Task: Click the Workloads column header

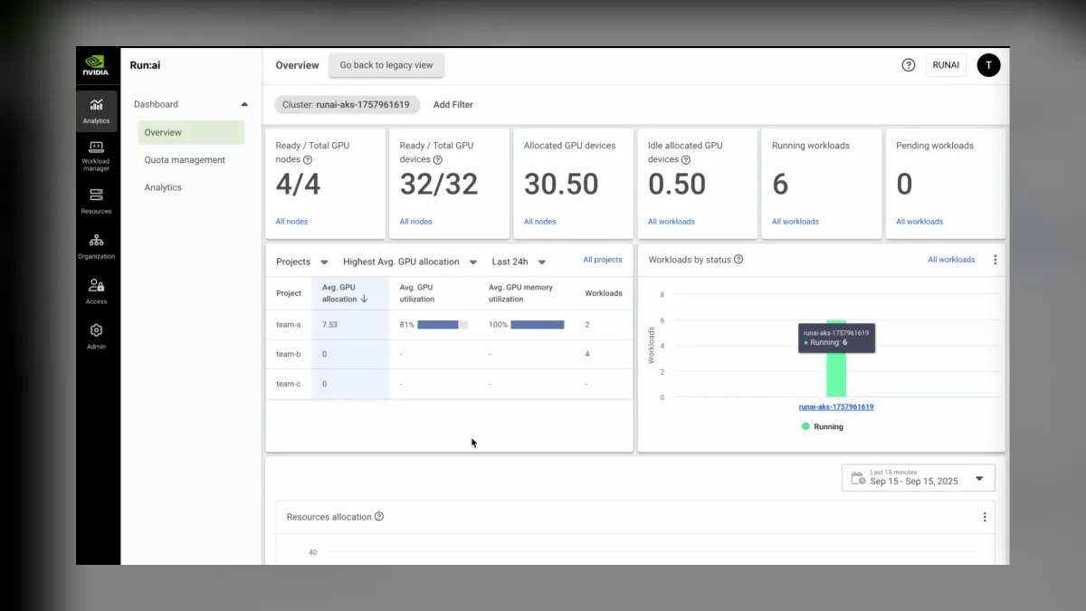Action: [x=604, y=293]
